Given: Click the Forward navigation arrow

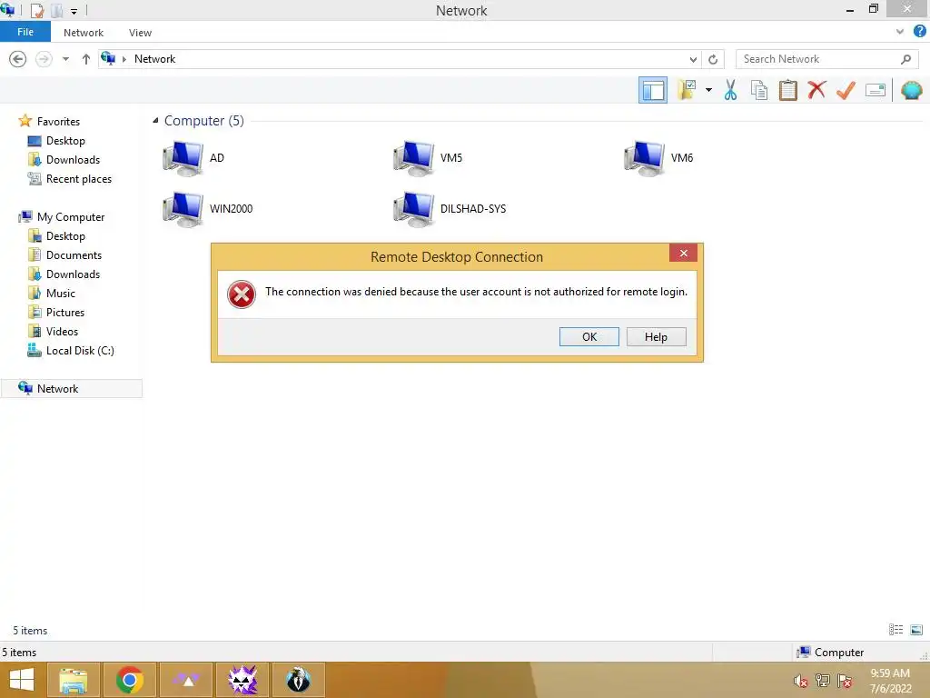Looking at the screenshot, I should pos(44,59).
